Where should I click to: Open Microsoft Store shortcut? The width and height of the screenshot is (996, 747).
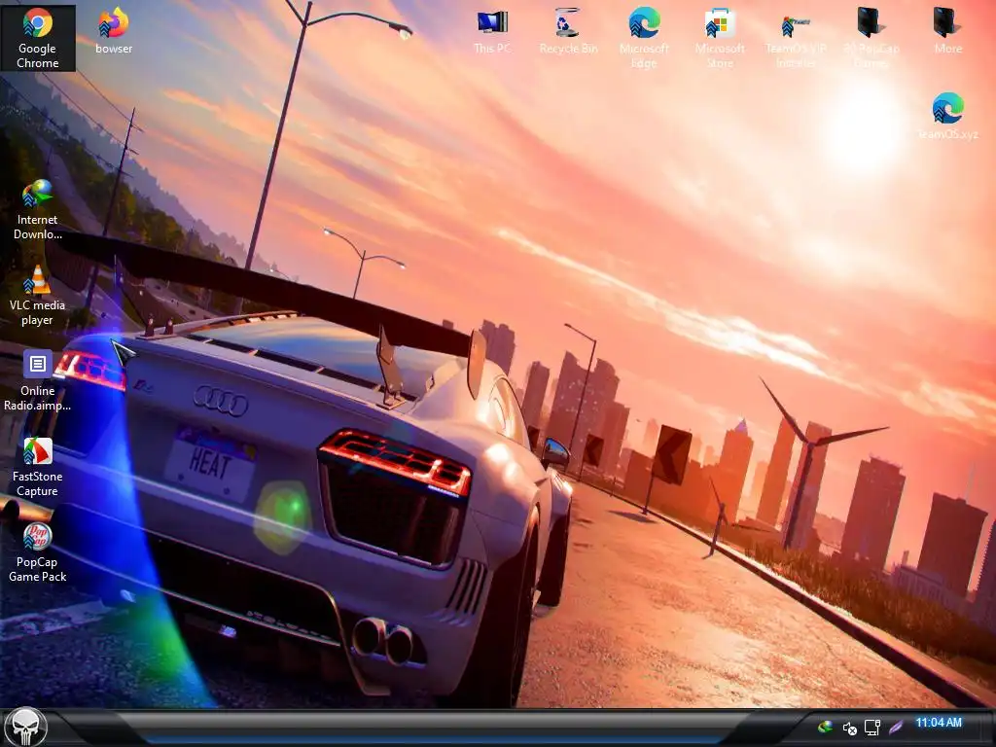720,38
